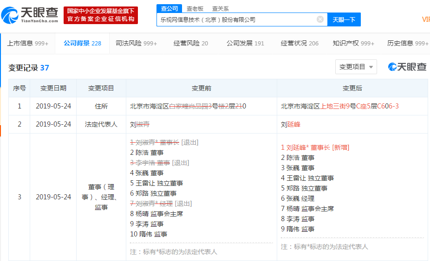Click the VIP link at top right

click(426, 19)
